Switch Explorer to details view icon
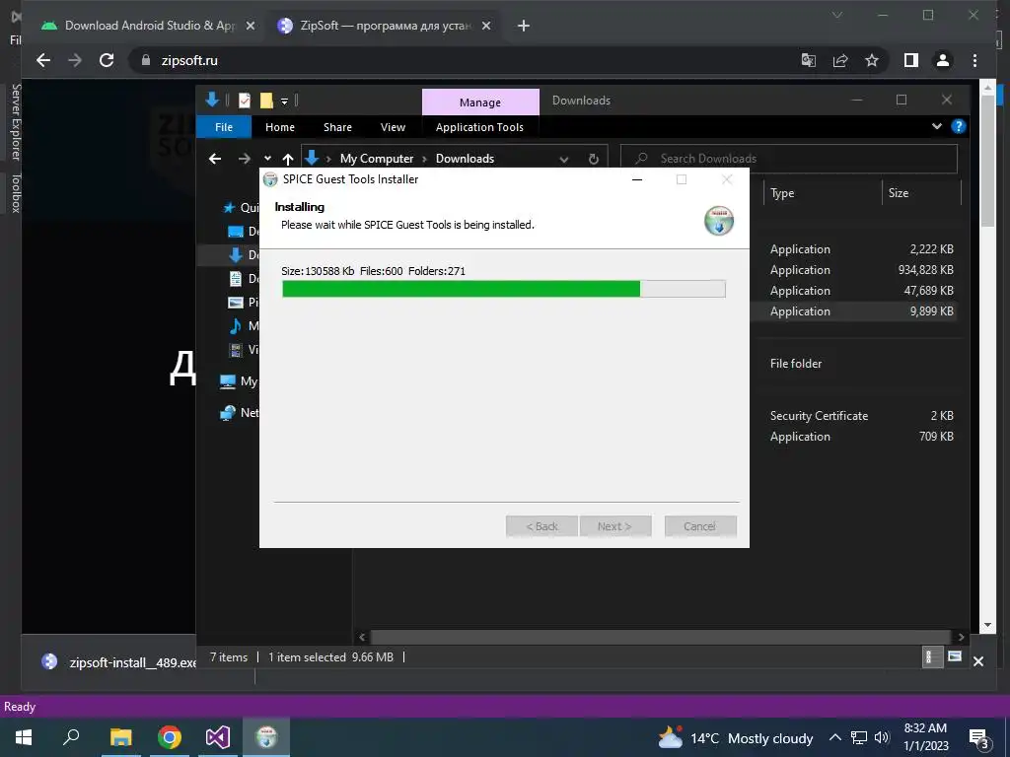Screen dimensions: 1010x757 coord(932,656)
